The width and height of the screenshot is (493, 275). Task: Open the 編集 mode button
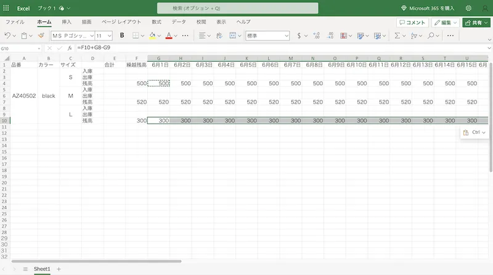pyautogui.click(x=446, y=23)
